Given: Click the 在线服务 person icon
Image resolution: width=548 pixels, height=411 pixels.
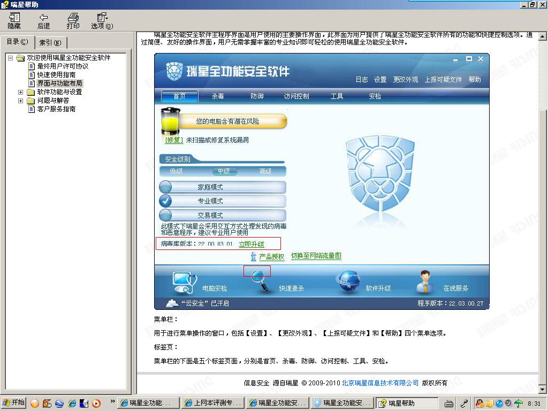Looking at the screenshot, I should 425,281.
